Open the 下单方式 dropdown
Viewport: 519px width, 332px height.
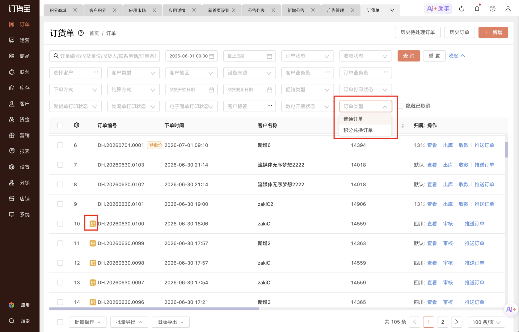tap(75, 90)
